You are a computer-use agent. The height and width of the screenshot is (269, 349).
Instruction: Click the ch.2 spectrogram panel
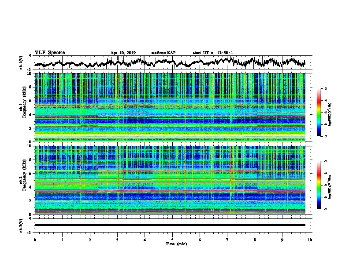[x=170, y=180]
